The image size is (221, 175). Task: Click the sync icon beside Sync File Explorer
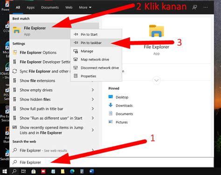pos(14,71)
